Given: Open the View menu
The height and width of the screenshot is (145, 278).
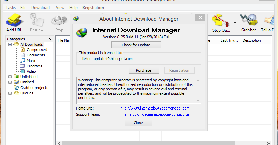Looking at the screenshot, I should coord(60,8).
